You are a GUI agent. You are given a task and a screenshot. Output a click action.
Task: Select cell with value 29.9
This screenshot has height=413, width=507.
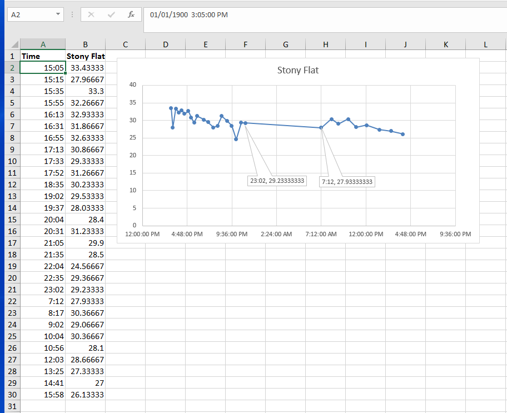click(86, 243)
